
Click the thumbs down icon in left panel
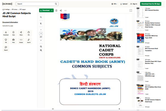pos(6,41)
